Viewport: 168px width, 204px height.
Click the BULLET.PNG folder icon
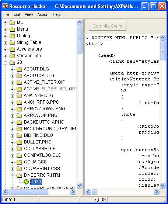(20, 142)
